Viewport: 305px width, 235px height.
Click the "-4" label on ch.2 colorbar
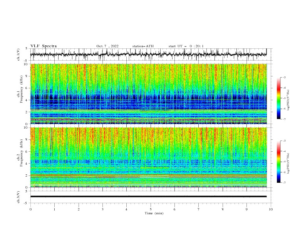click(x=284, y=151)
